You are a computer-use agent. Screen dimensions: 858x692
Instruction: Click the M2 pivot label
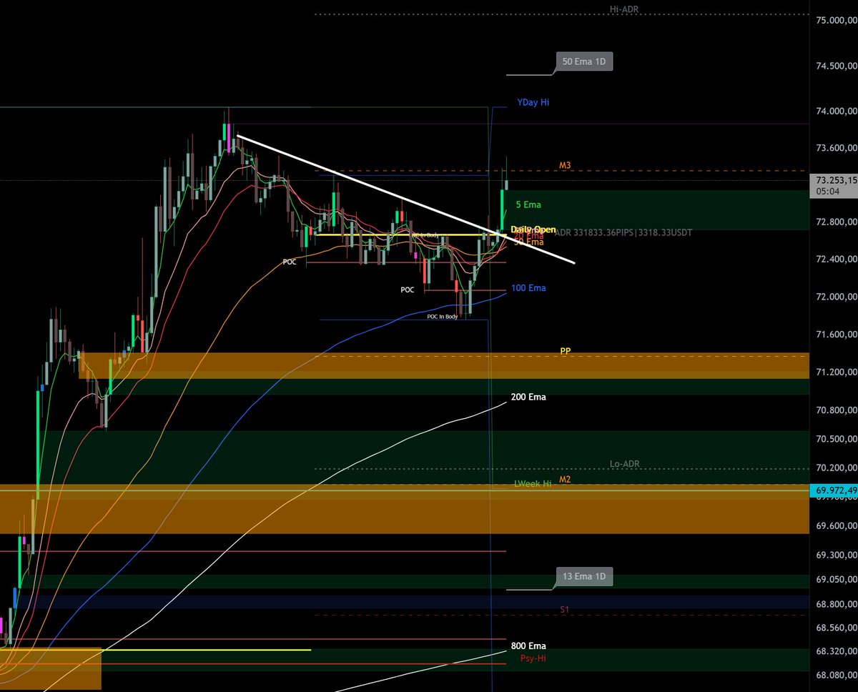pyautogui.click(x=565, y=479)
